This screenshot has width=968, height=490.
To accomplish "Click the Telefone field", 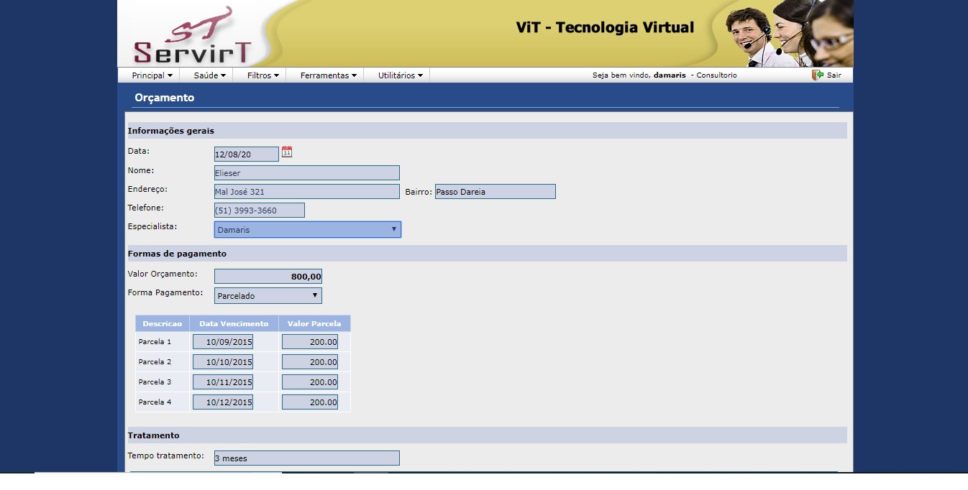I will 260,210.
